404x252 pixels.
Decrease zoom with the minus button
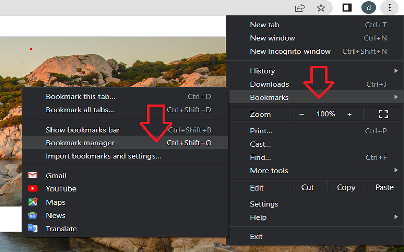301,114
